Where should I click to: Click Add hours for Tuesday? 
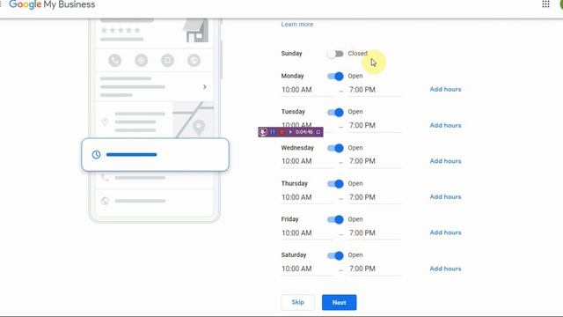[x=445, y=125]
